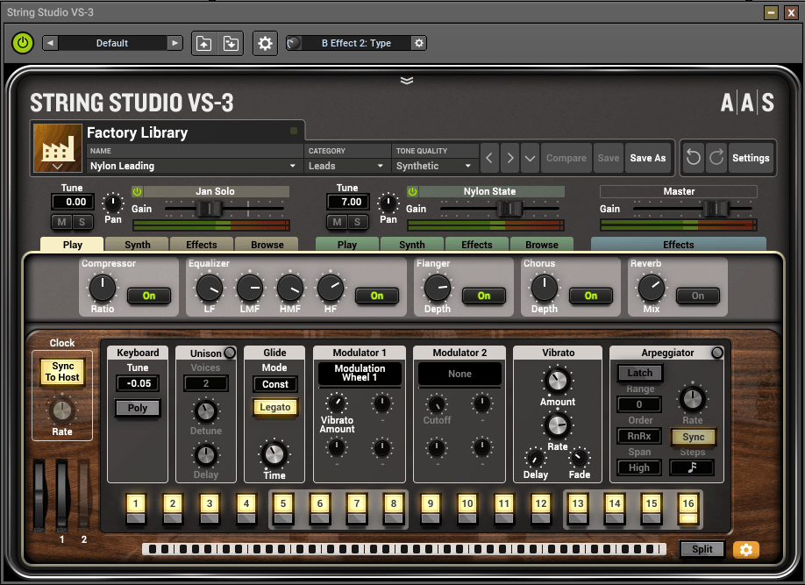Toggle the Unison enable LED
The image size is (805, 585).
coord(230,353)
